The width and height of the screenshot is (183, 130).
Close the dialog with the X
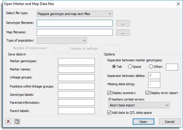coord(178,4)
